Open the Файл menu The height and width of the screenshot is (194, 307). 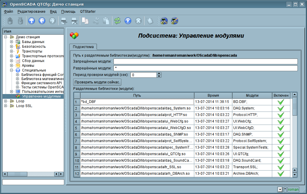(8, 12)
